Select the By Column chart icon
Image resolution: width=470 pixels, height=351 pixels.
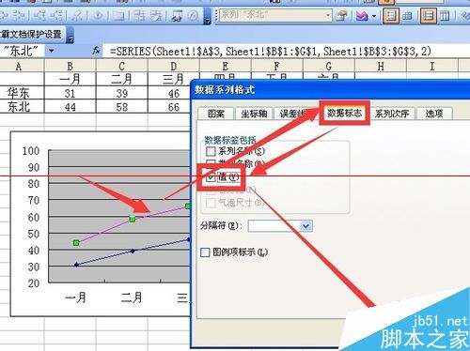445,15
